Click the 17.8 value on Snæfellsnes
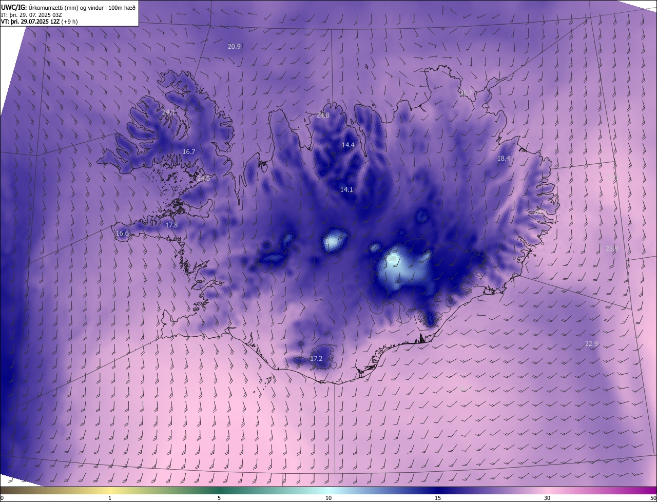The width and height of the screenshot is (657, 502). click(171, 225)
